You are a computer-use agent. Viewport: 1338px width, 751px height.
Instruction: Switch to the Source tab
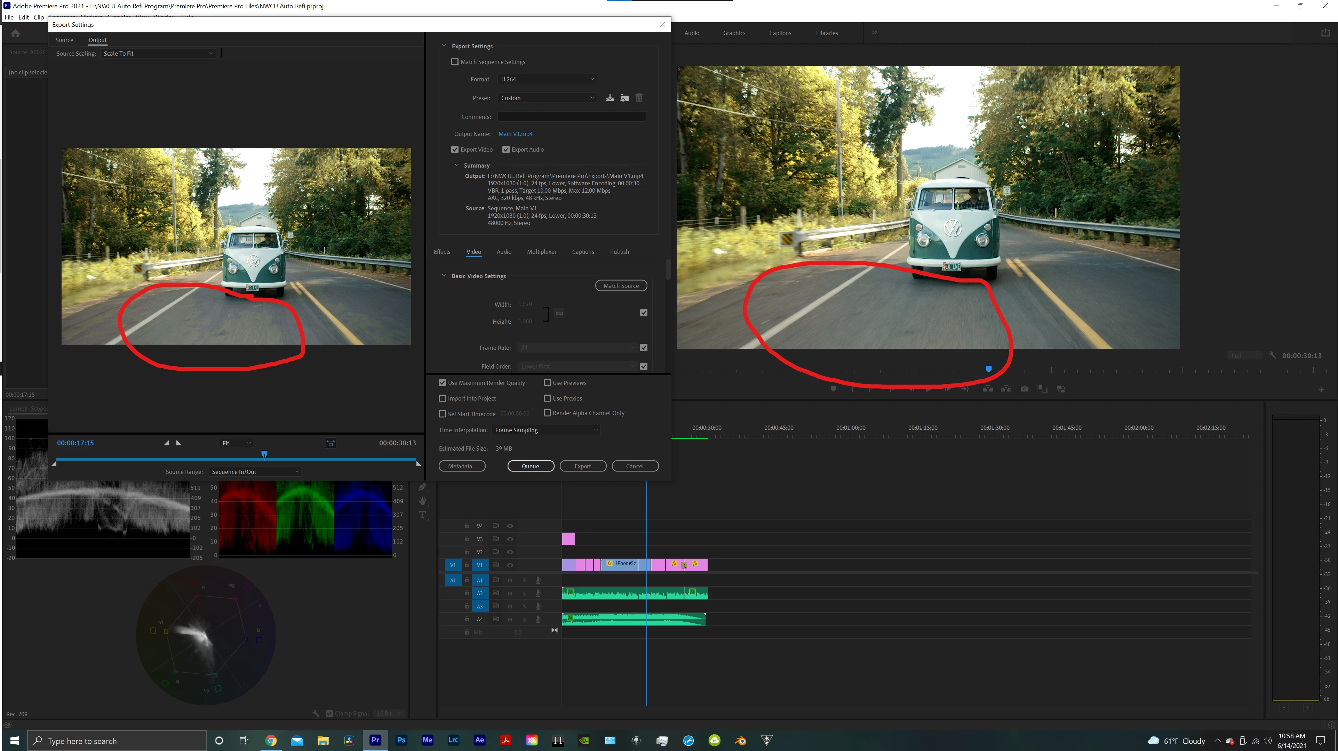tap(64, 40)
